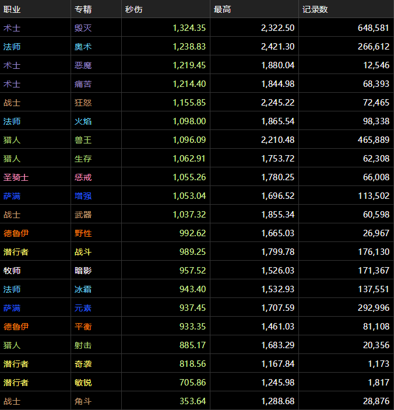The height and width of the screenshot is (410, 394).
Task: Select the 兽王 hunter spec link
Action: pos(83,140)
